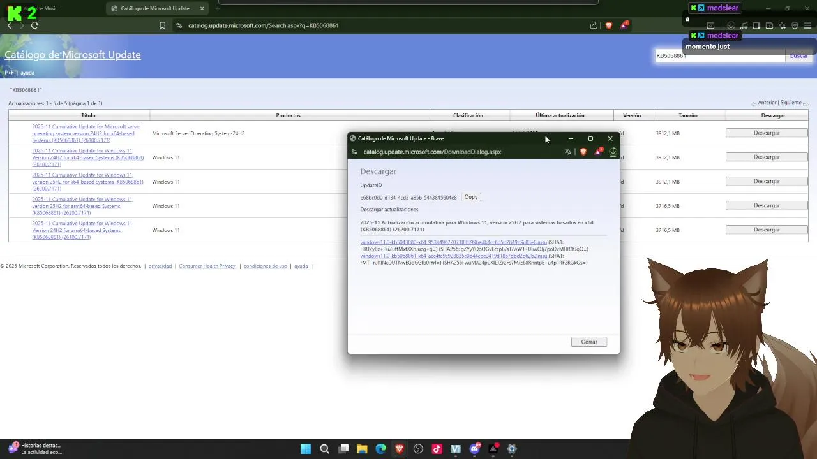
Task: Click Brave Shields icon in main address bar
Action: [x=608, y=25]
